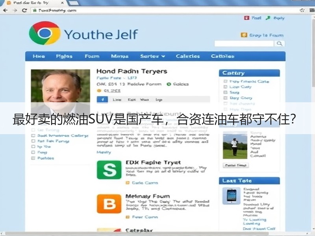Tick the 'Fuctées' checkbox in left list

coord(33,158)
